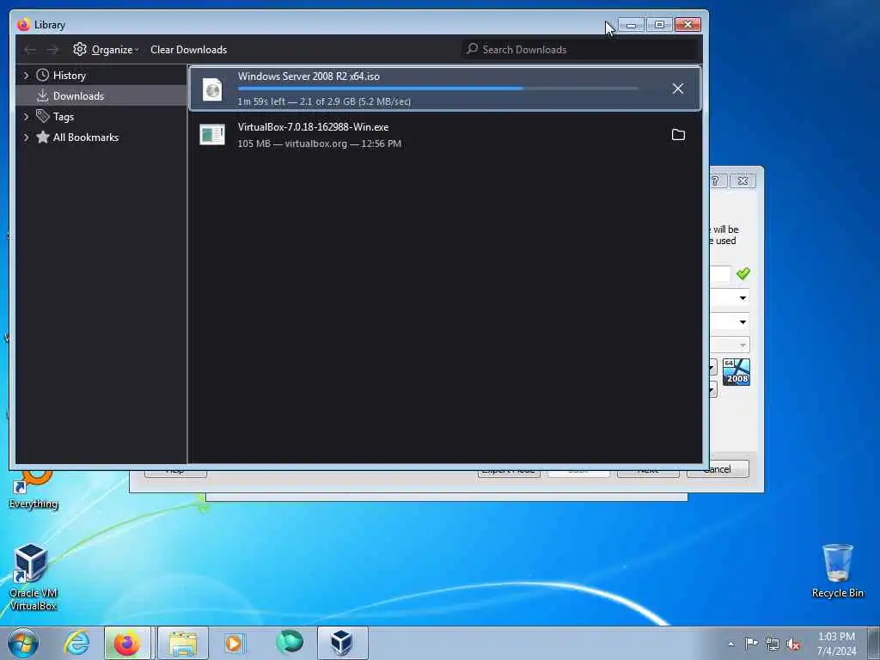Select All Bookmarks in the sidebar
Viewport: 880px width, 660px height.
point(86,137)
